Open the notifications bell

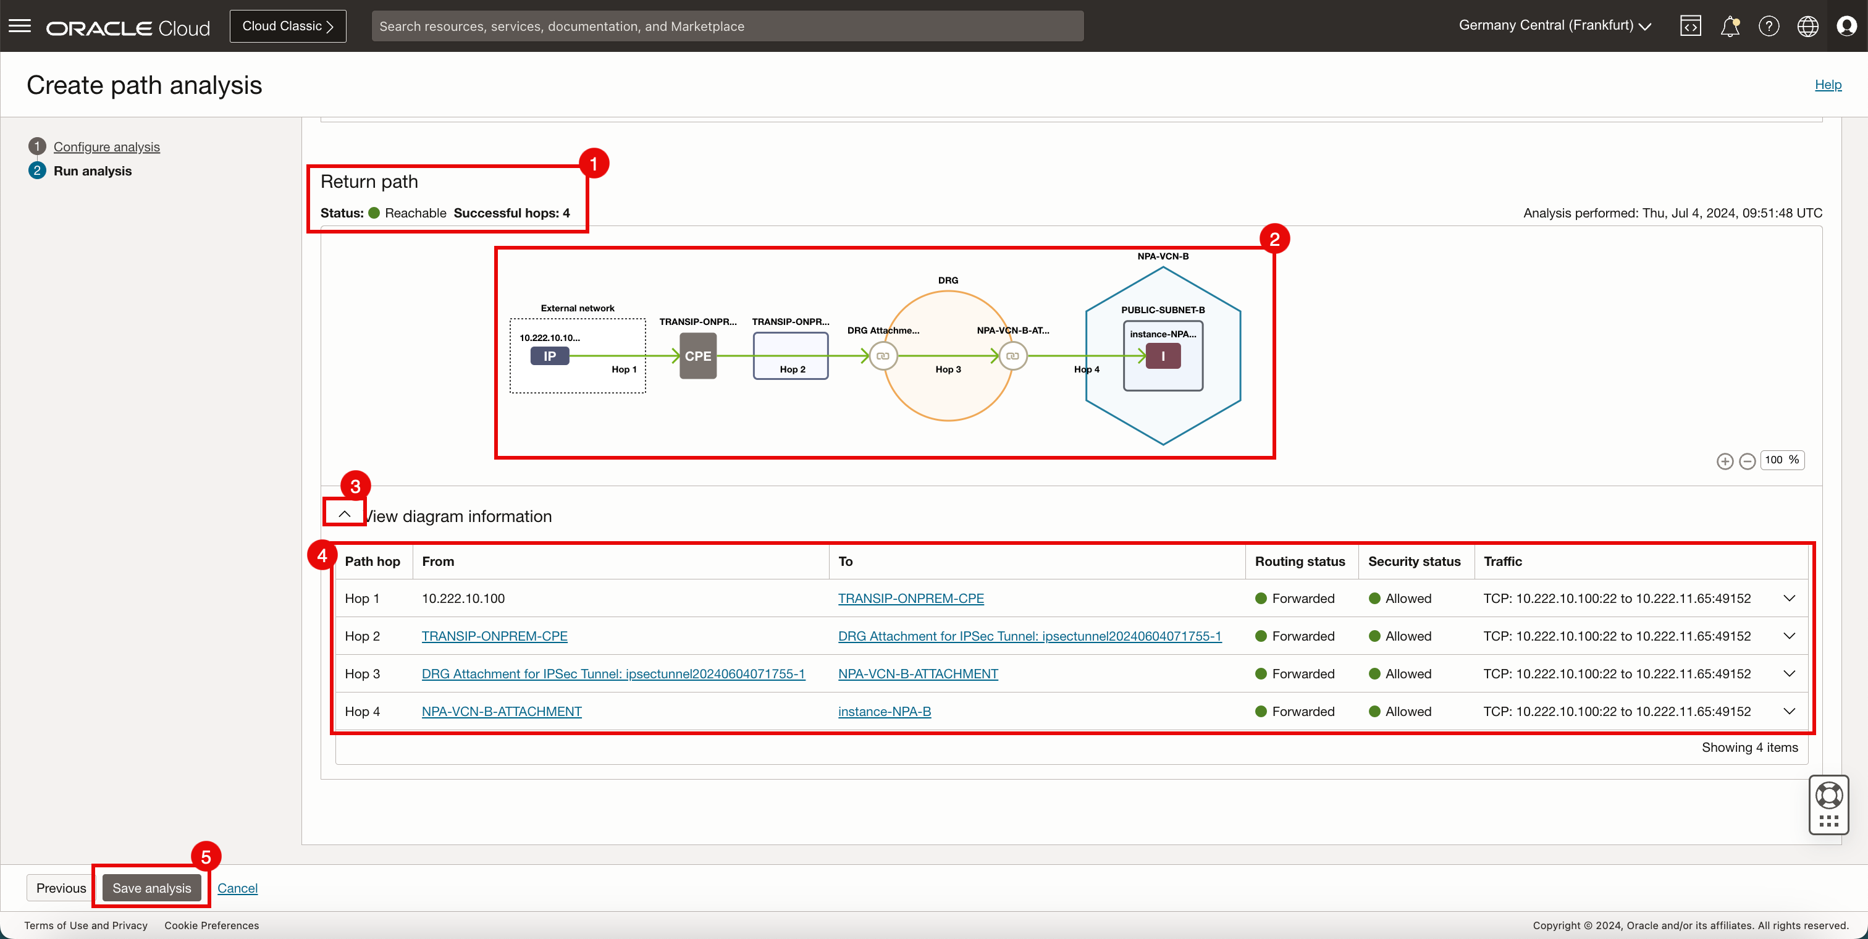pos(1730,26)
